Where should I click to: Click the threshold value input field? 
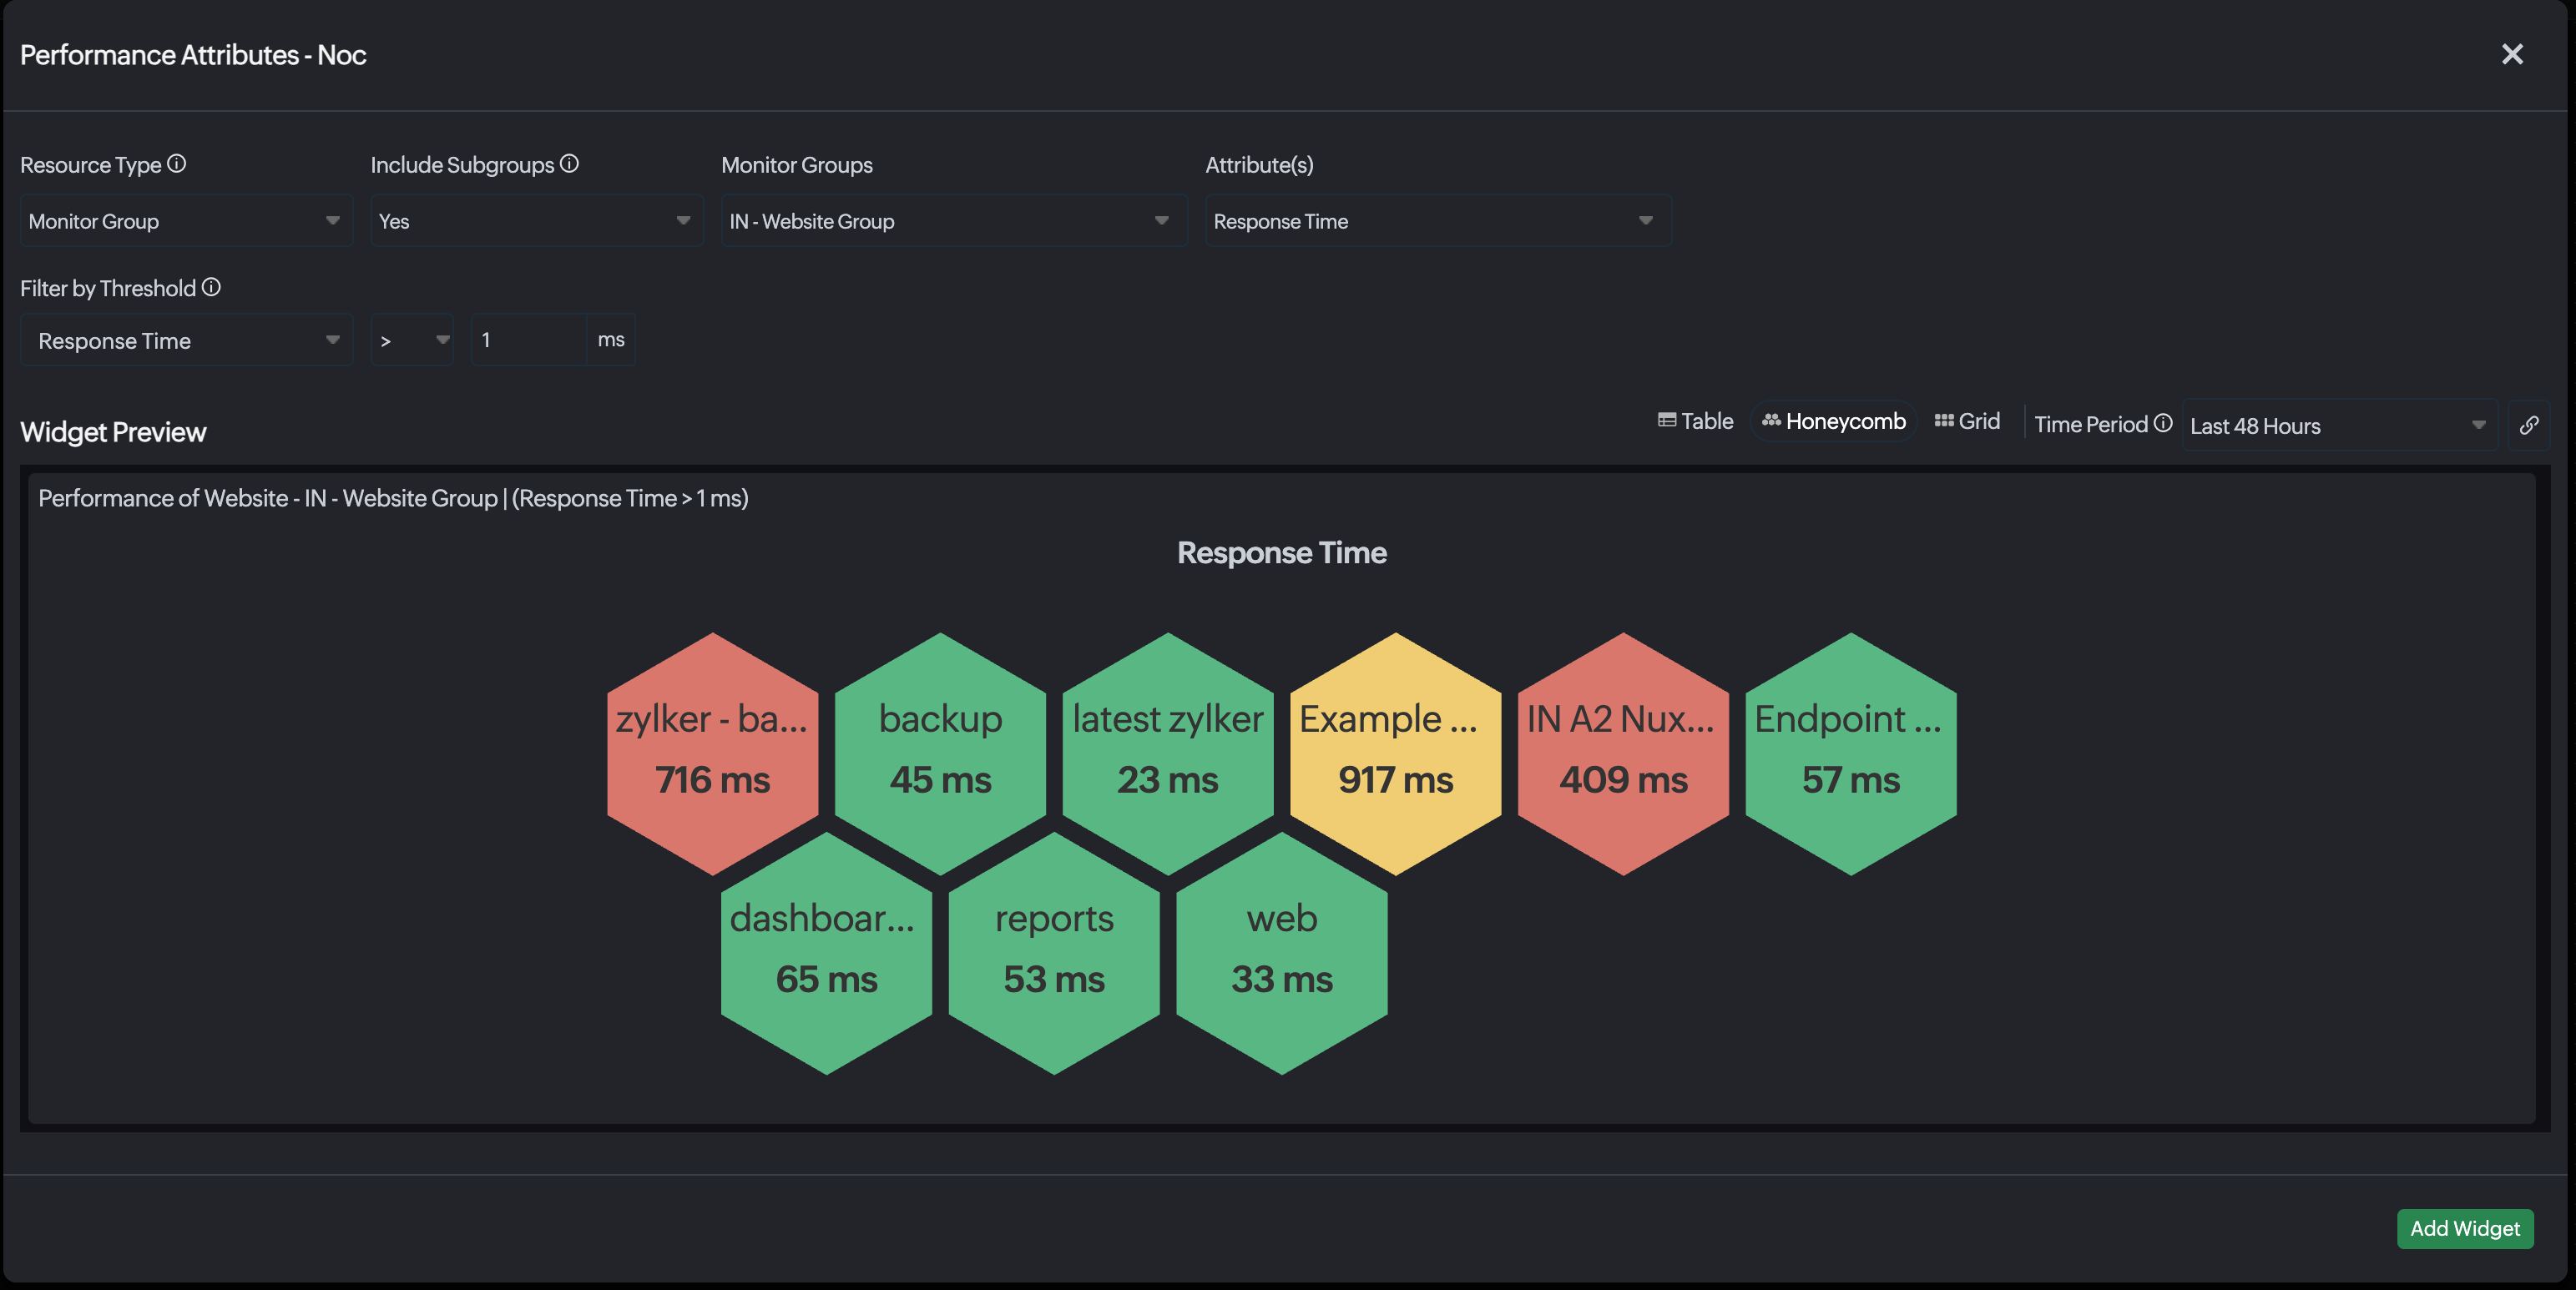coord(528,340)
